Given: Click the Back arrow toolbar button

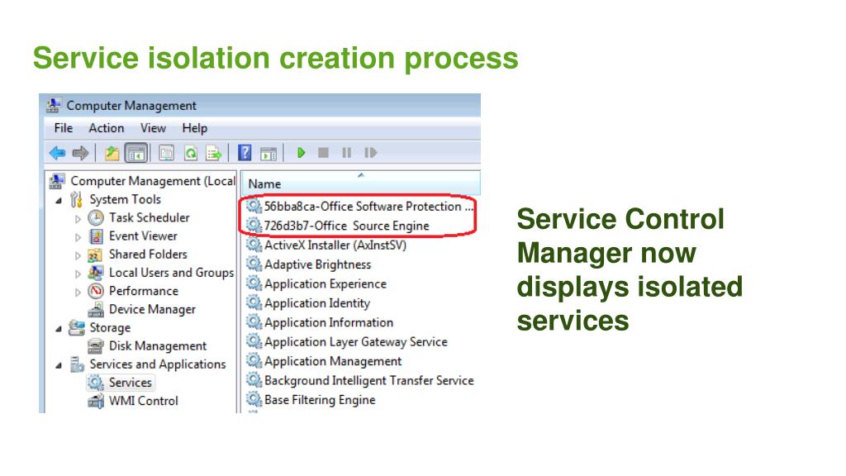Looking at the screenshot, I should point(57,153).
